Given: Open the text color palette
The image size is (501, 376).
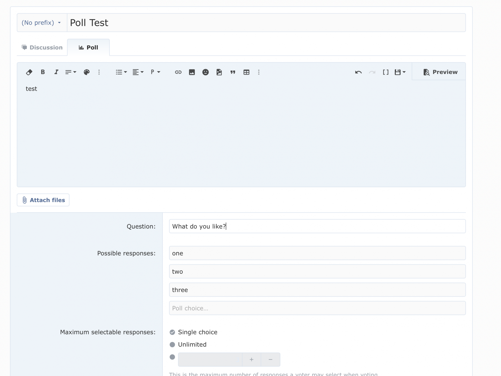Looking at the screenshot, I should 87,72.
